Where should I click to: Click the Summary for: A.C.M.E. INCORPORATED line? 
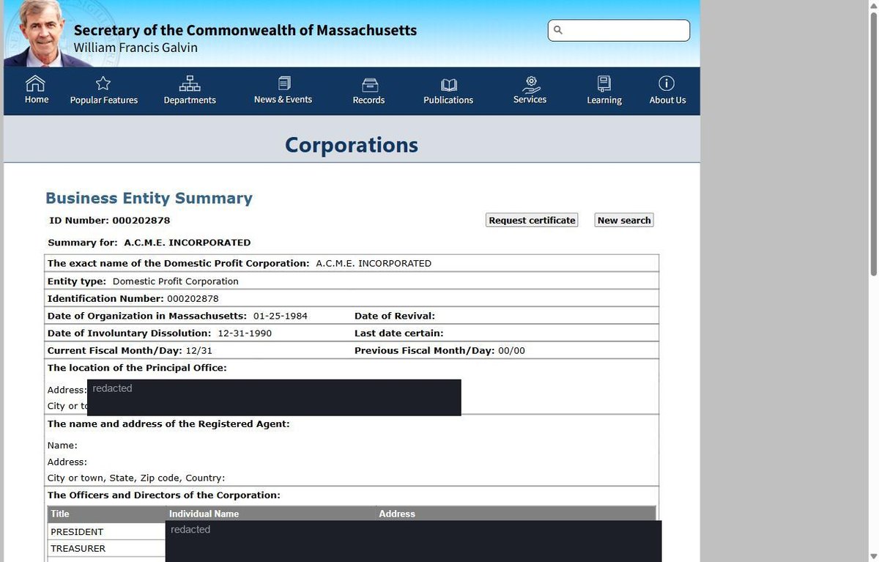coord(149,243)
